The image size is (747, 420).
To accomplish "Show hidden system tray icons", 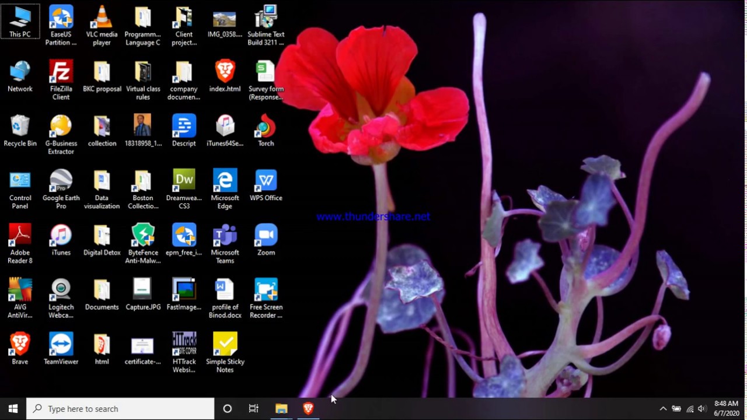I will tap(663, 409).
